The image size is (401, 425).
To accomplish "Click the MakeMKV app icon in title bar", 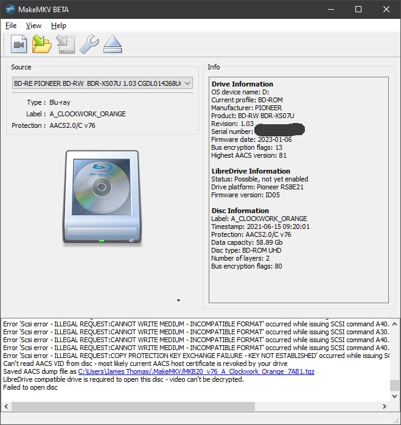I will tap(10, 9).
